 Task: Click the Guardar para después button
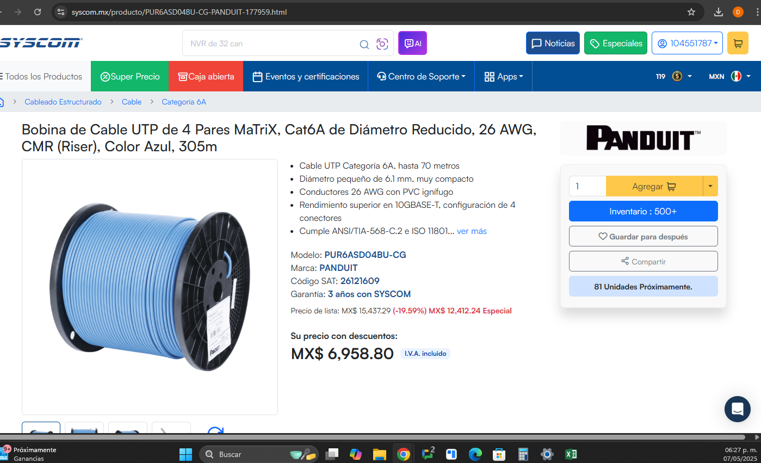point(643,236)
